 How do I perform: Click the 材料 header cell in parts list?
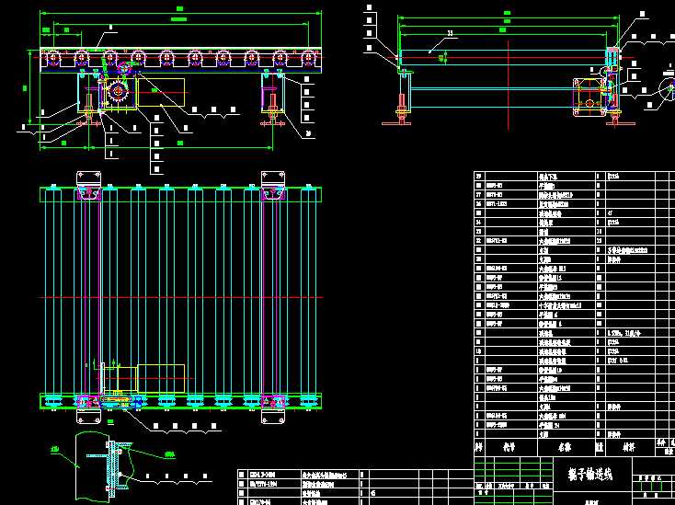coord(629,448)
